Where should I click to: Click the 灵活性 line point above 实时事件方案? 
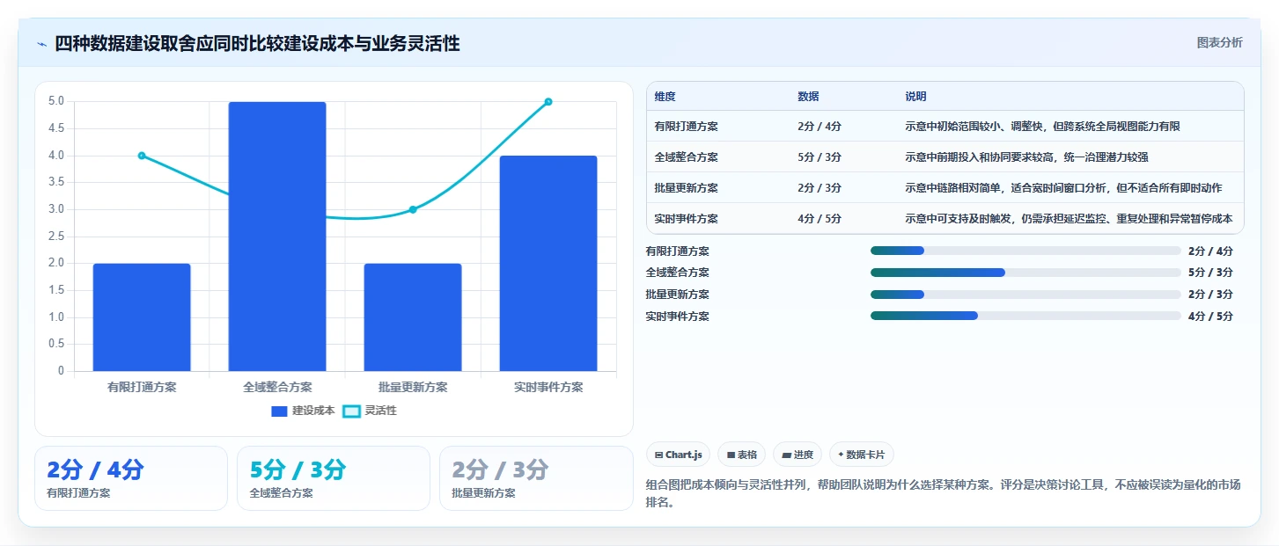tap(548, 102)
